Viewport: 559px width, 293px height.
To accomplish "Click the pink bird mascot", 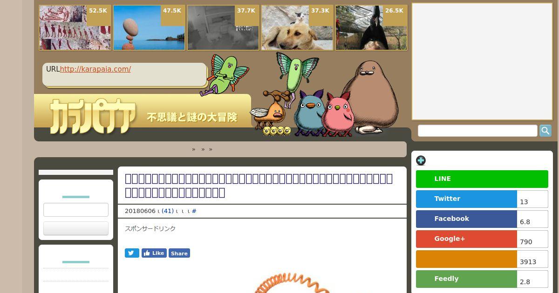I will coord(339,115).
